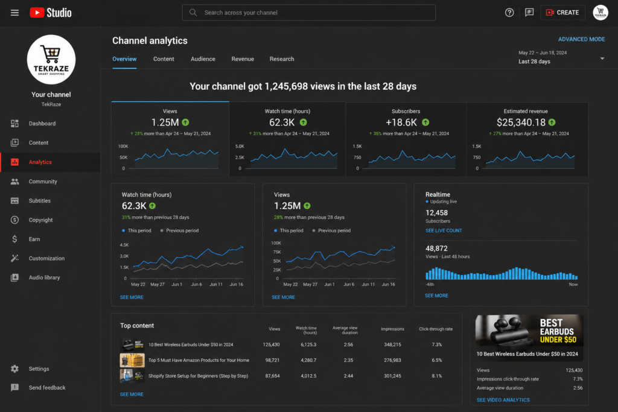Select the Estimated revenue metric card

click(527, 139)
